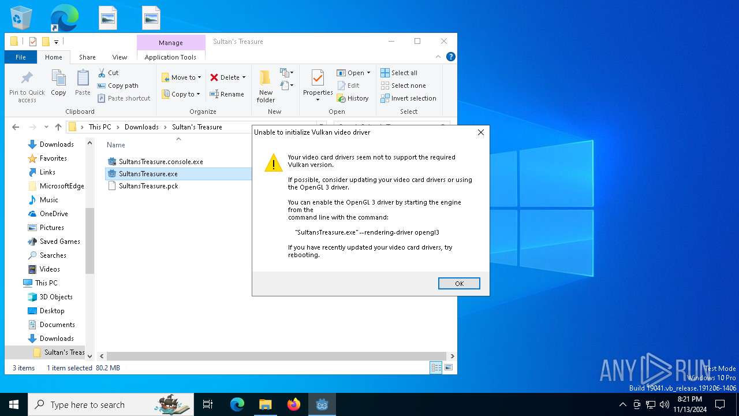Click the Back navigation arrow
This screenshot has width=739, height=416.
[x=16, y=127]
